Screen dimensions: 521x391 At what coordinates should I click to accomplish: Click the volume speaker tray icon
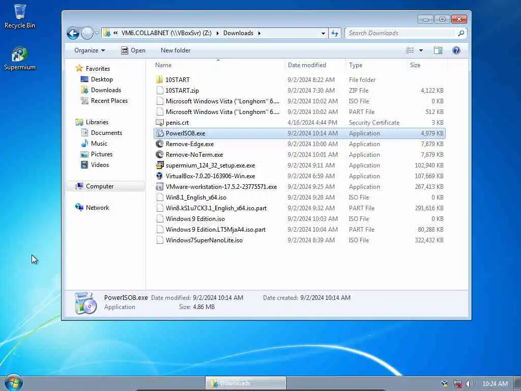click(469, 384)
